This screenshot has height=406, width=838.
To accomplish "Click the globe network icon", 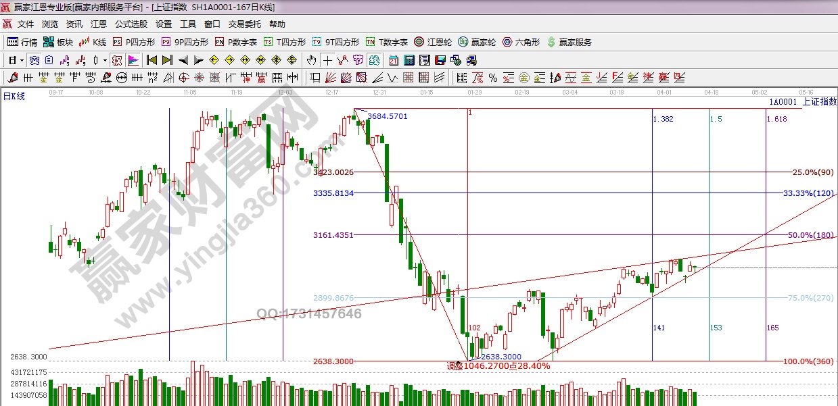I will (456, 60).
